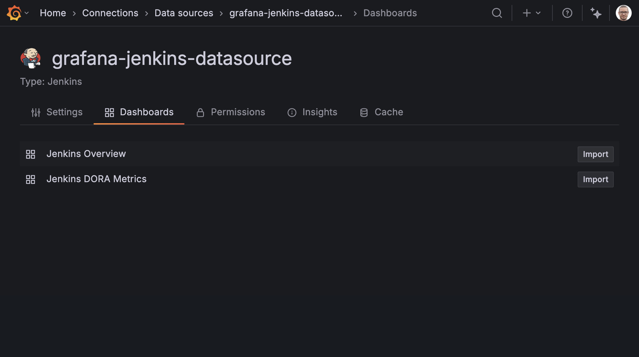Screen dimensions: 639x357
Task: Click the sliders icon on the Settings tab
Action: point(36,112)
